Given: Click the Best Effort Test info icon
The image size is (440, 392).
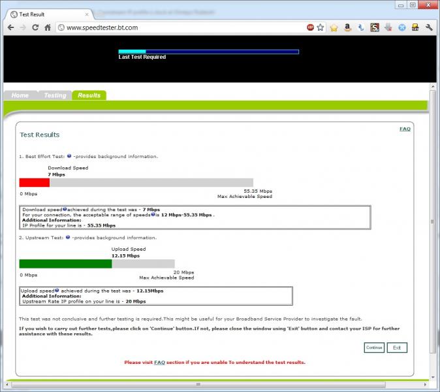Looking at the screenshot, I should tap(69, 156).
